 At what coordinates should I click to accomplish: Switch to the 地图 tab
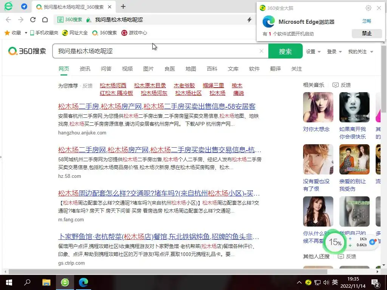pyautogui.click(x=191, y=69)
